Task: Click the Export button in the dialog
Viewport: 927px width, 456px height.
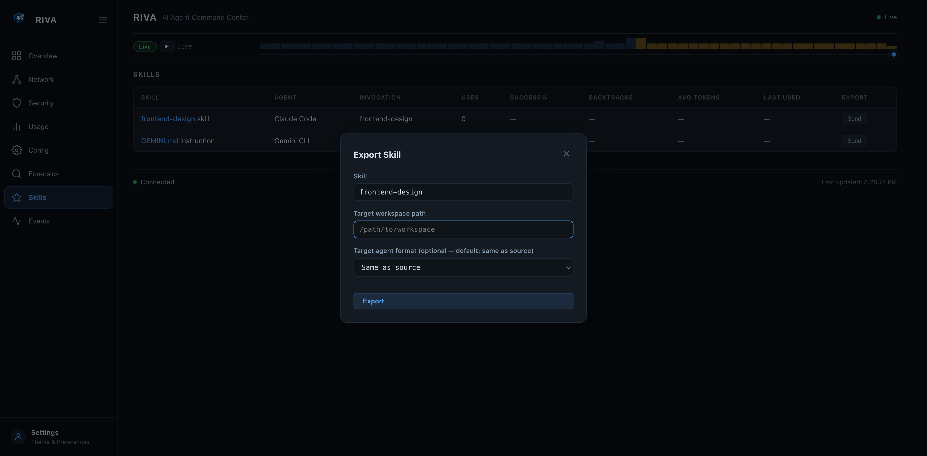Action: pyautogui.click(x=463, y=301)
